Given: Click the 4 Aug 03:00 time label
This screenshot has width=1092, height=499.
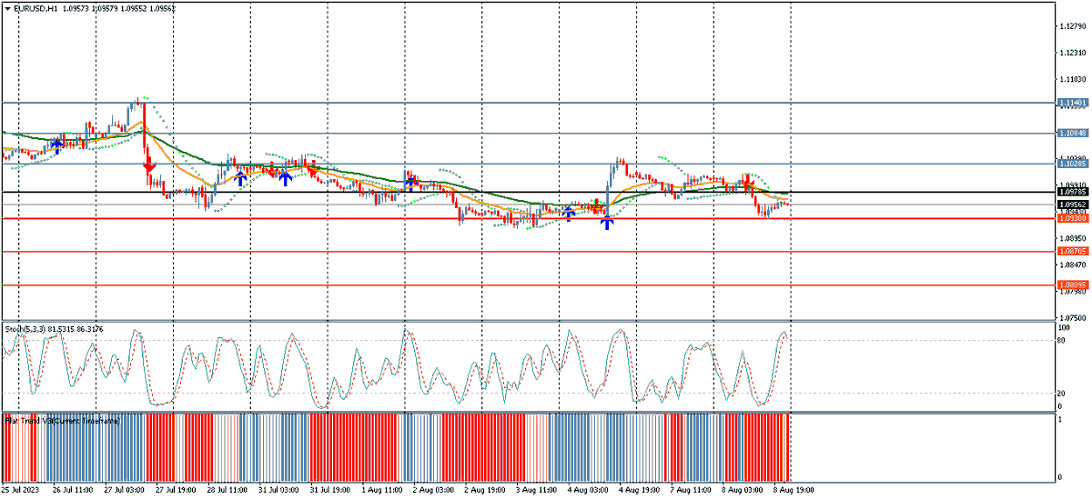Looking at the screenshot, I should (589, 490).
